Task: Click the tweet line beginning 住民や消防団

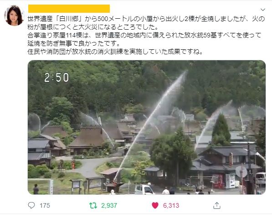Action: click(x=115, y=52)
